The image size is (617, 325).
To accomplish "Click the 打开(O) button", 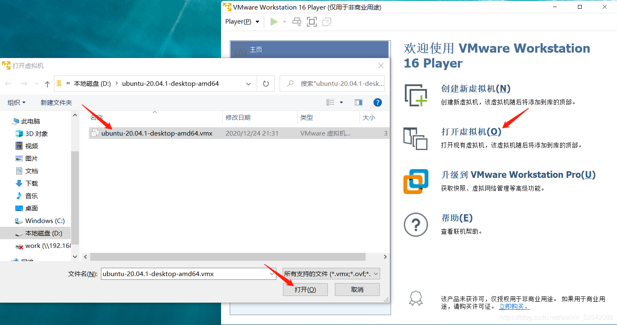I will [x=305, y=289].
